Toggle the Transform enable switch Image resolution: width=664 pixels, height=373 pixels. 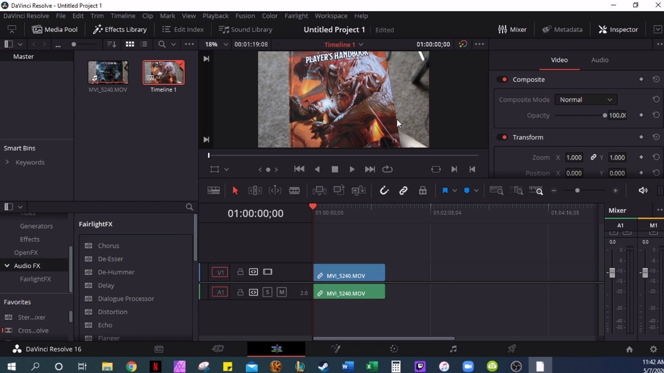[x=502, y=137]
